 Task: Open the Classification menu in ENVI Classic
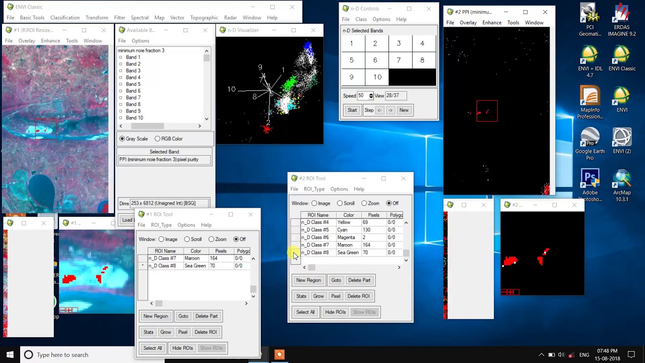(64, 18)
